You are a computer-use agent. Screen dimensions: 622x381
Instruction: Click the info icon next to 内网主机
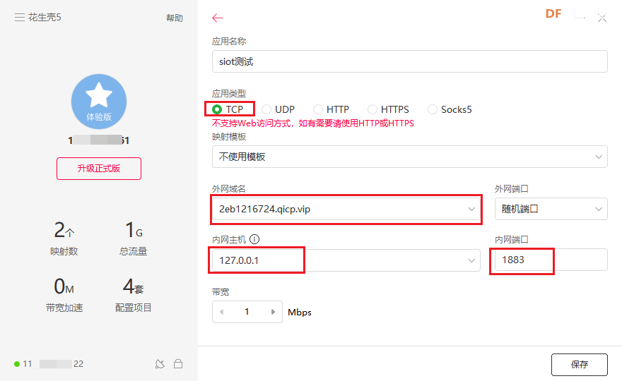(254, 239)
